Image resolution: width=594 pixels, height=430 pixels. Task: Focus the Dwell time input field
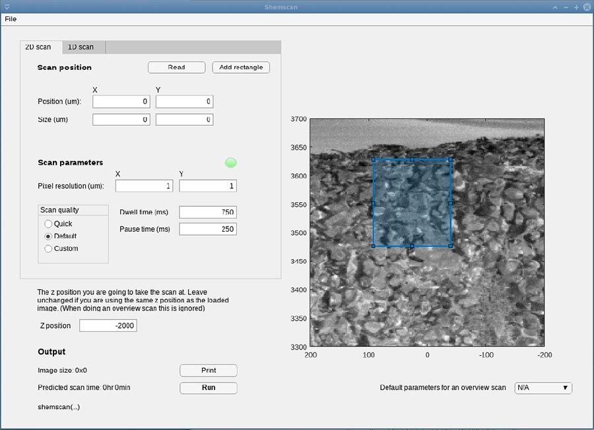[207, 212]
